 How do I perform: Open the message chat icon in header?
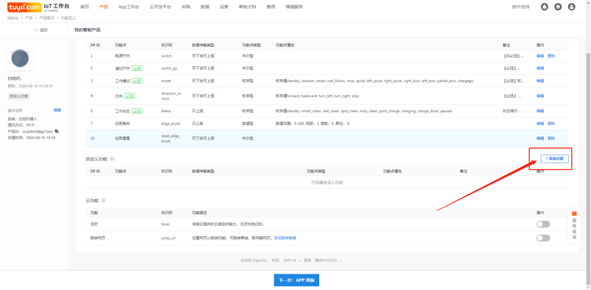[558, 7]
